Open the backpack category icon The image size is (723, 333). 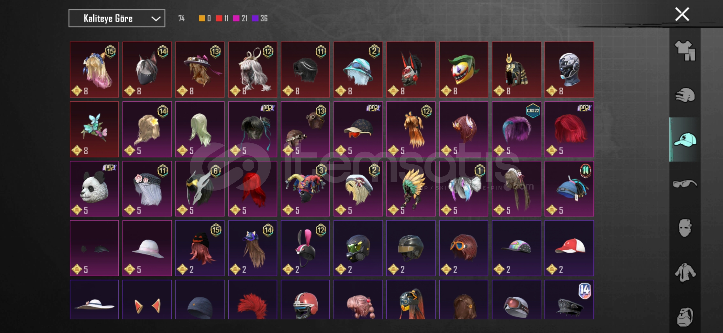click(x=685, y=317)
